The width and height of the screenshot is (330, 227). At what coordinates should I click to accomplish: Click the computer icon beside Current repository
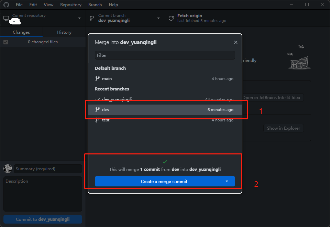[x=6, y=19]
